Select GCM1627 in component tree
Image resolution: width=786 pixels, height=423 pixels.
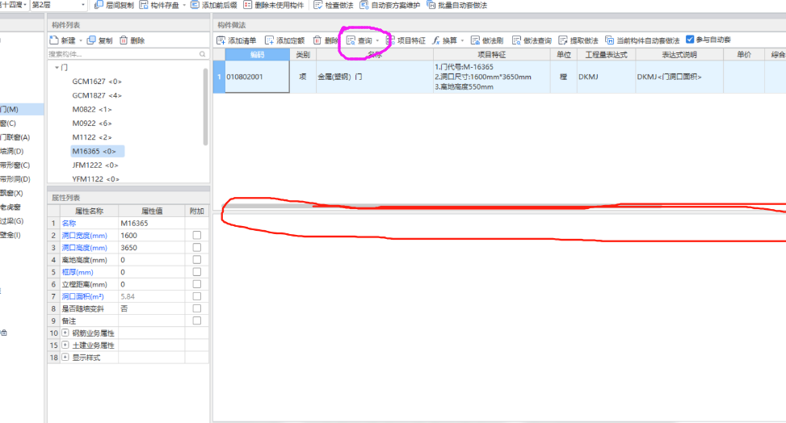tap(97, 82)
